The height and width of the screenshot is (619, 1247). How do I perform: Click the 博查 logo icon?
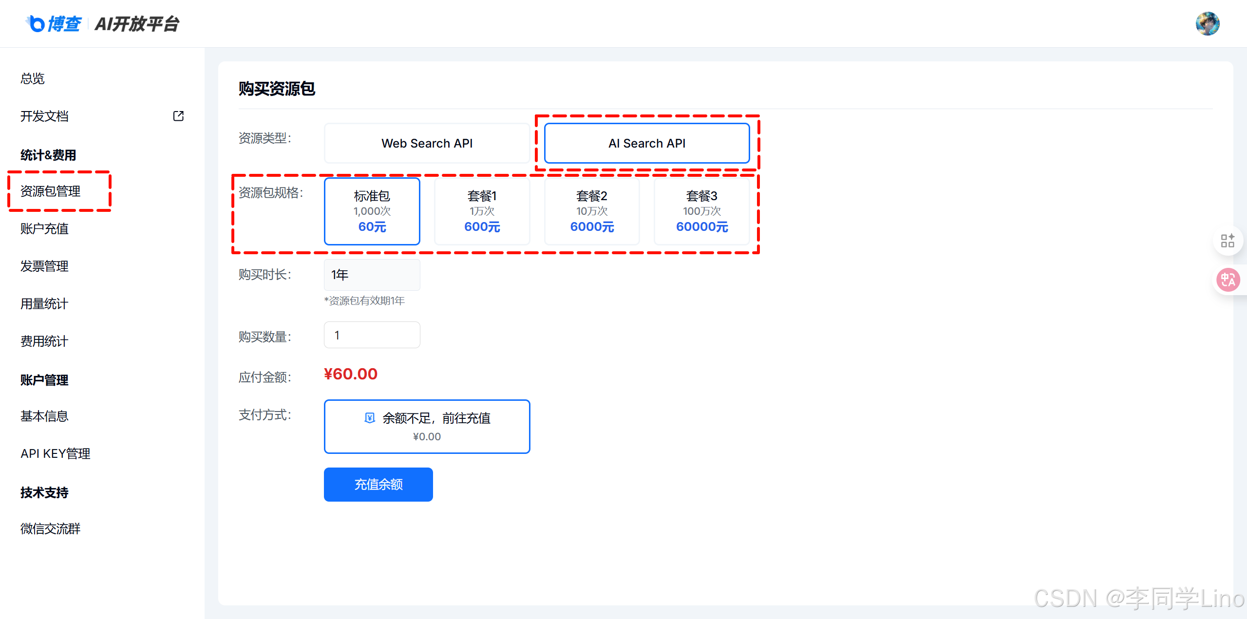coord(36,23)
